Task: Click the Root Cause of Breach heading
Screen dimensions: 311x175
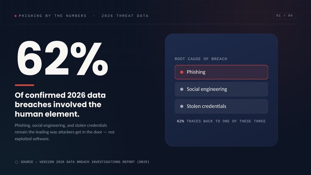Action: (x=201, y=59)
